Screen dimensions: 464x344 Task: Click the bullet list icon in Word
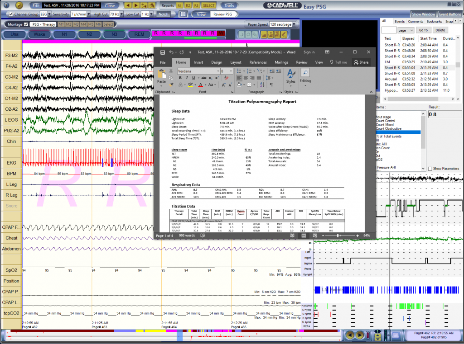coord(239,71)
